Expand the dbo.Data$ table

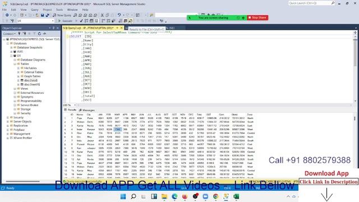(19, 80)
